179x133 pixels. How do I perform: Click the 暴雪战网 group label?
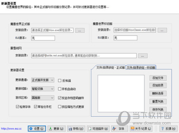16,48
